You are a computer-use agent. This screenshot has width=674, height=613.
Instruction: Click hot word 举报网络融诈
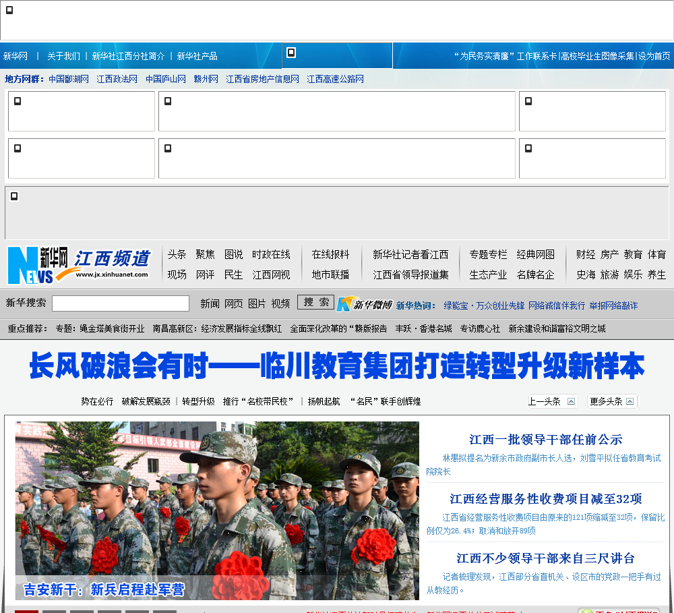[x=613, y=305]
